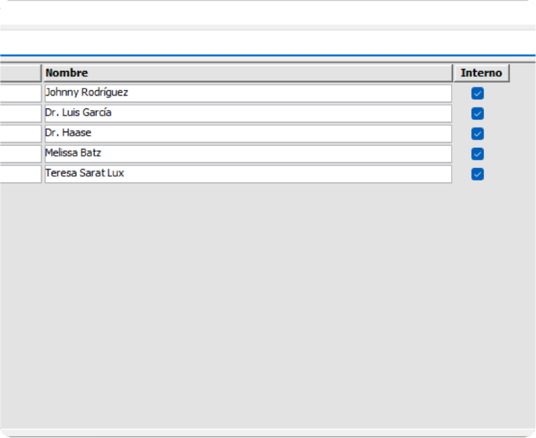Click the column header left of Nombre
The height and width of the screenshot is (438, 536).
point(20,73)
